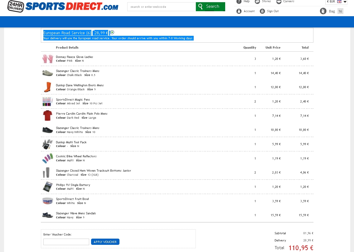The height and width of the screenshot is (252, 354).
Task: Click the SportsDirect Fruit Bowl name
Action: 72,199
